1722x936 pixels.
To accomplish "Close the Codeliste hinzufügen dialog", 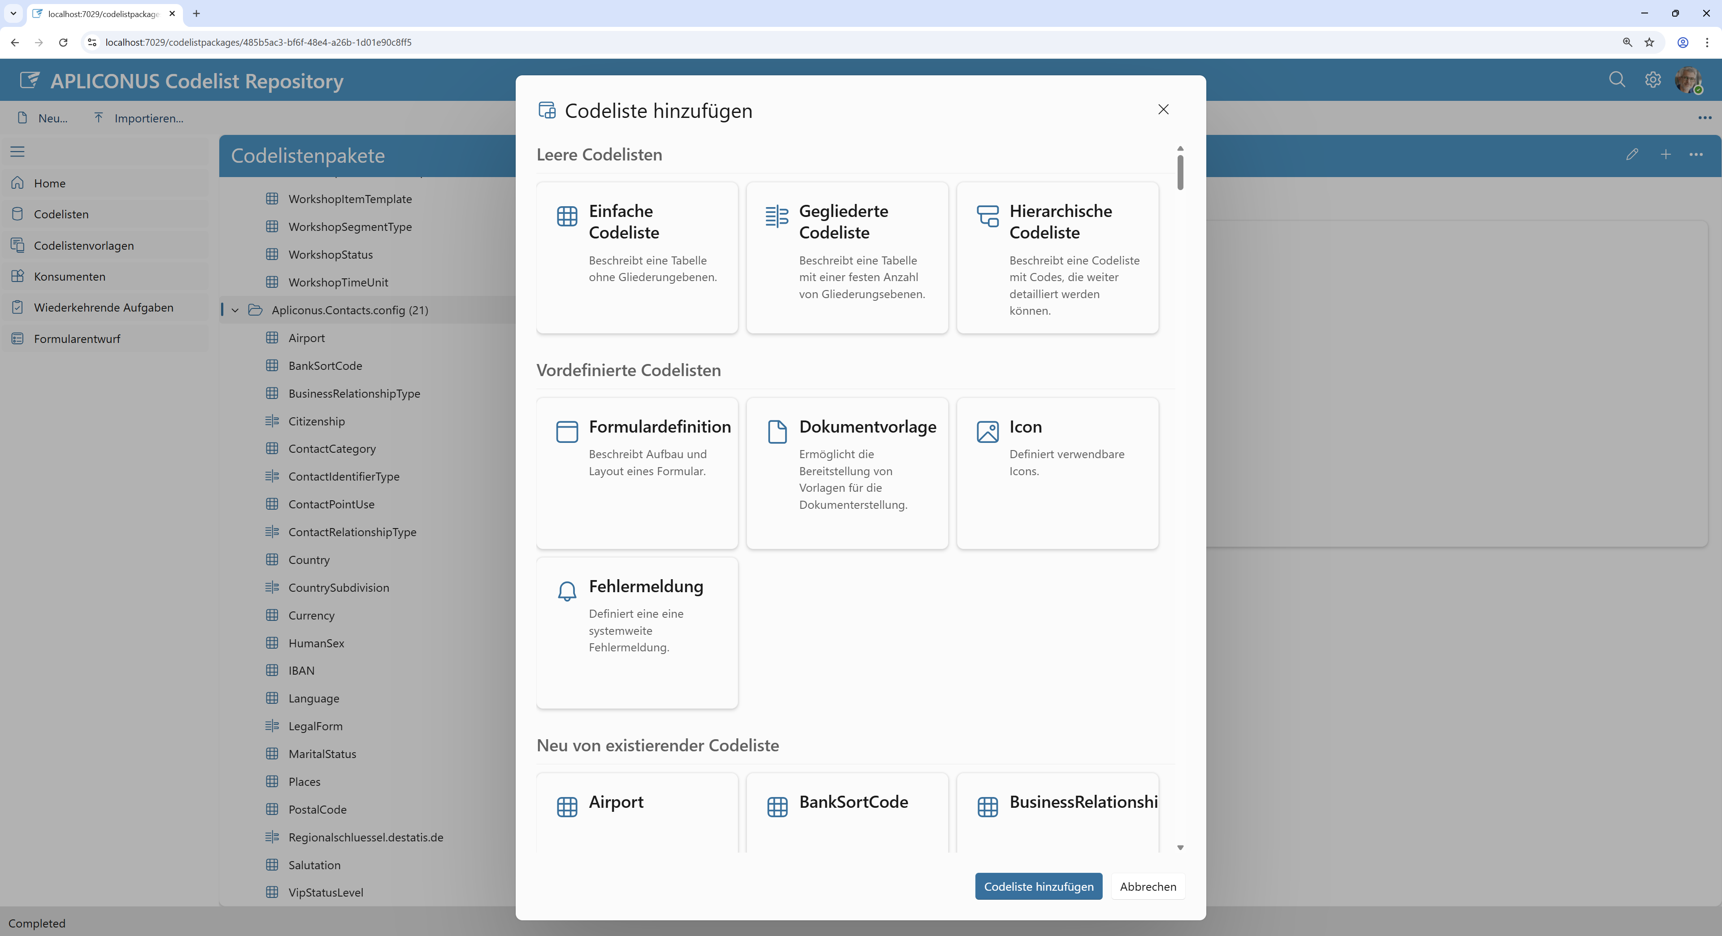I will pos(1163,109).
